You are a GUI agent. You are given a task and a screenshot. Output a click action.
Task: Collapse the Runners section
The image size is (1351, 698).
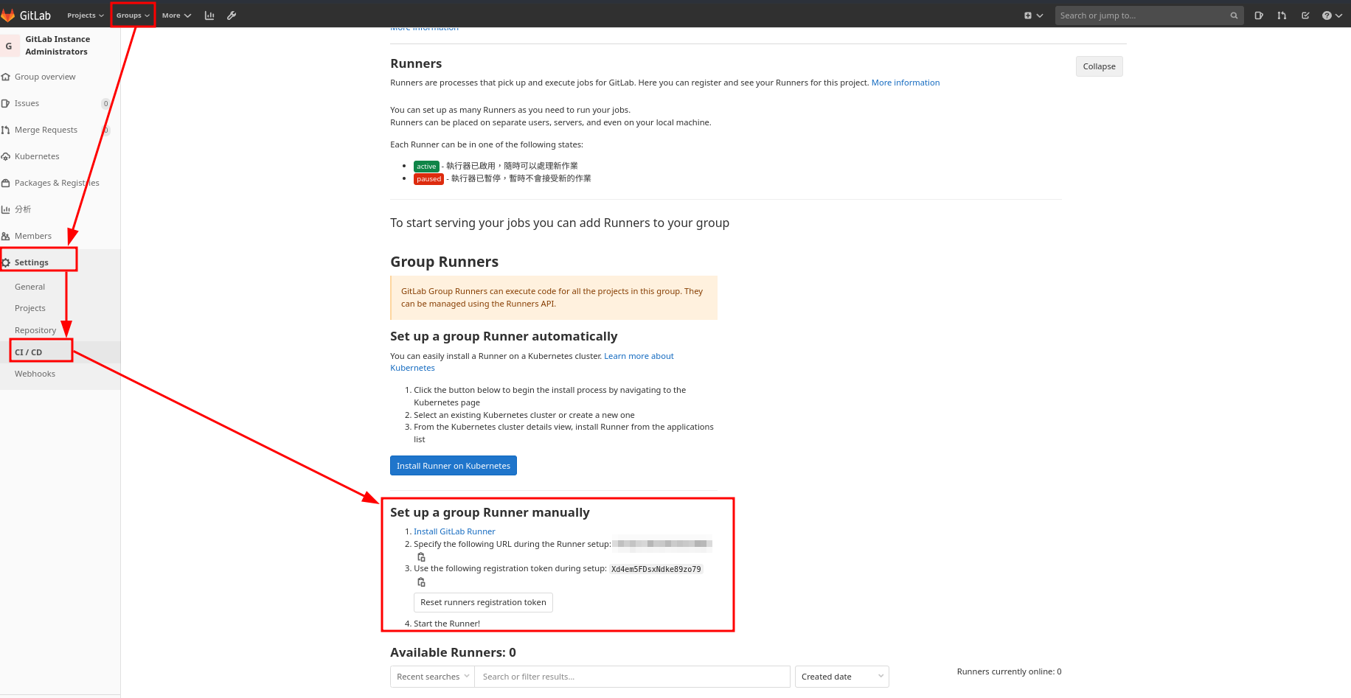pyautogui.click(x=1099, y=66)
